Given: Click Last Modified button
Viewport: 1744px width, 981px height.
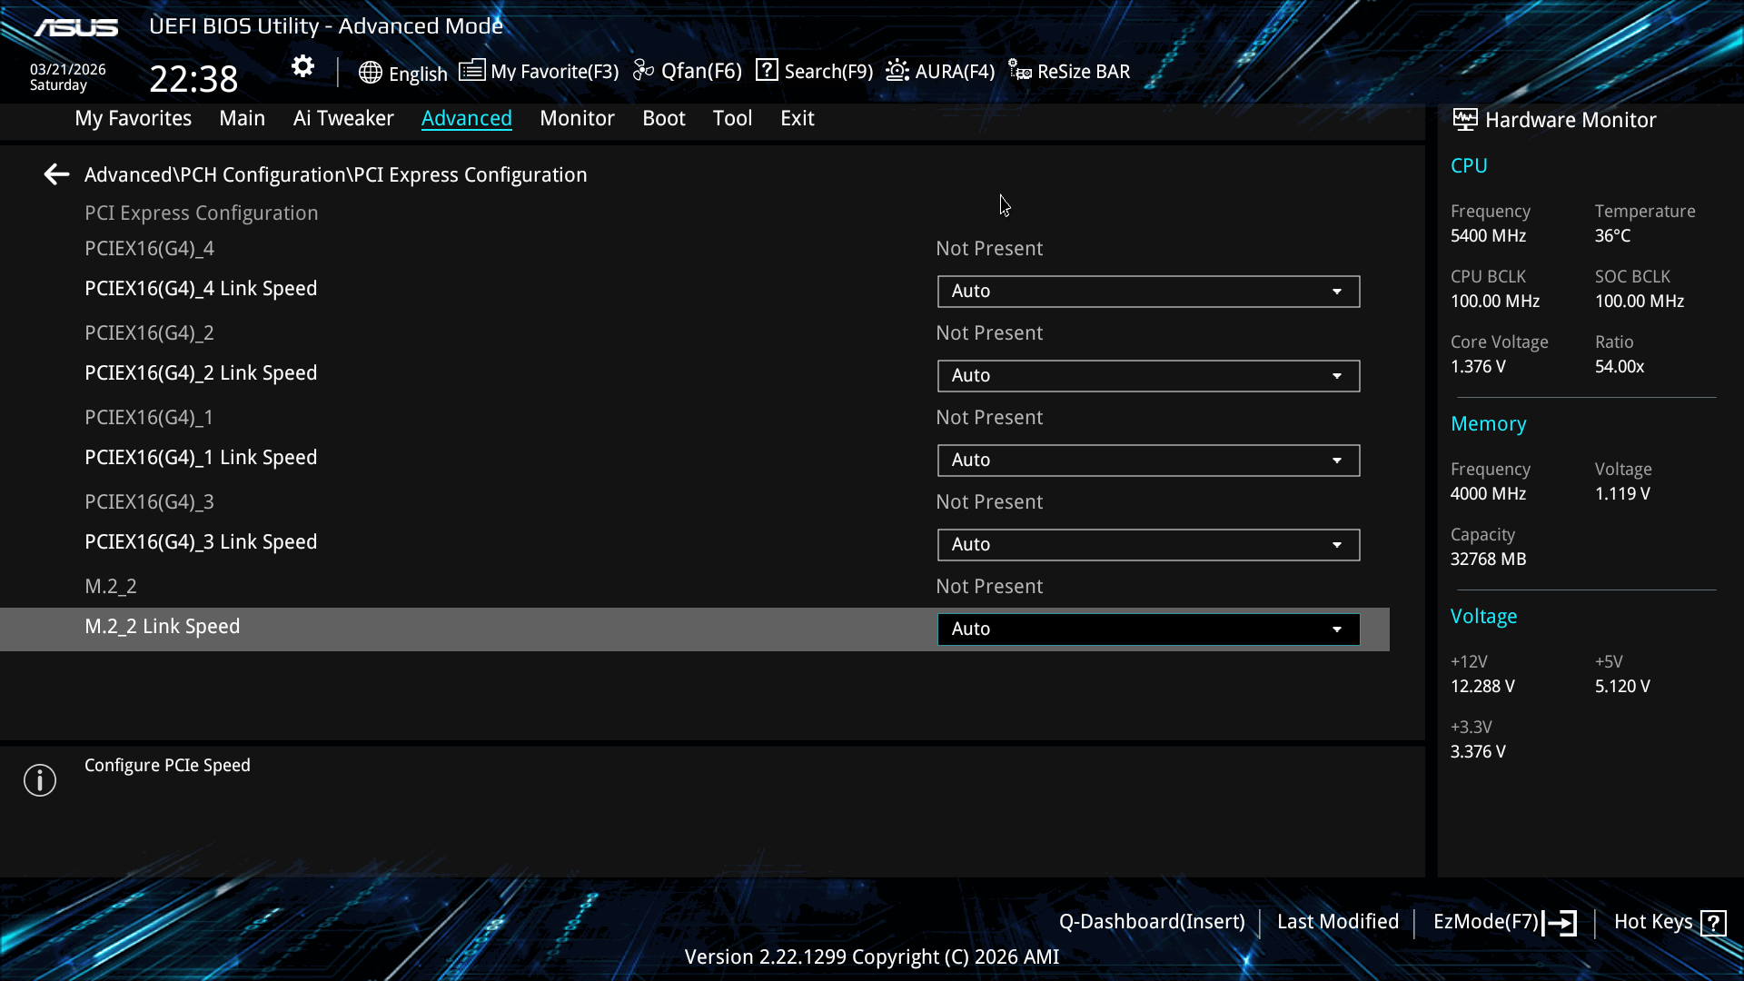Looking at the screenshot, I should pos(1337,922).
